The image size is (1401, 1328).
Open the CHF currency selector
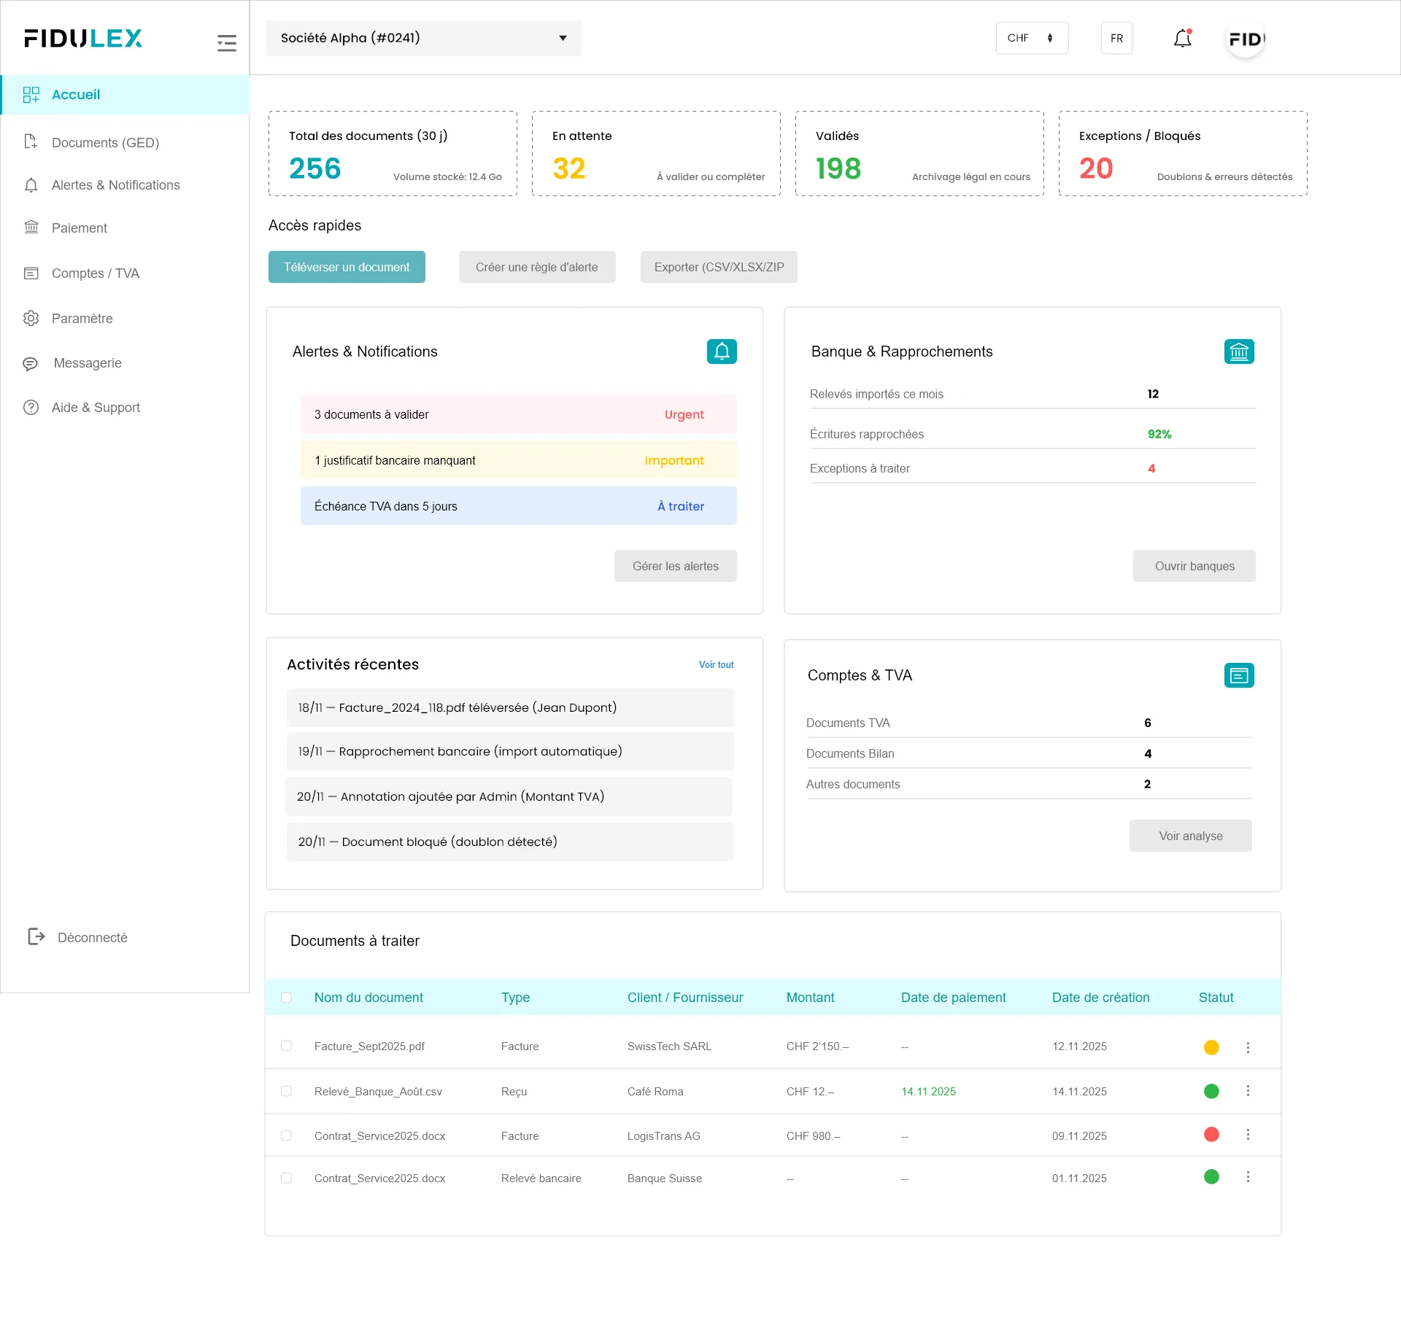(1031, 38)
